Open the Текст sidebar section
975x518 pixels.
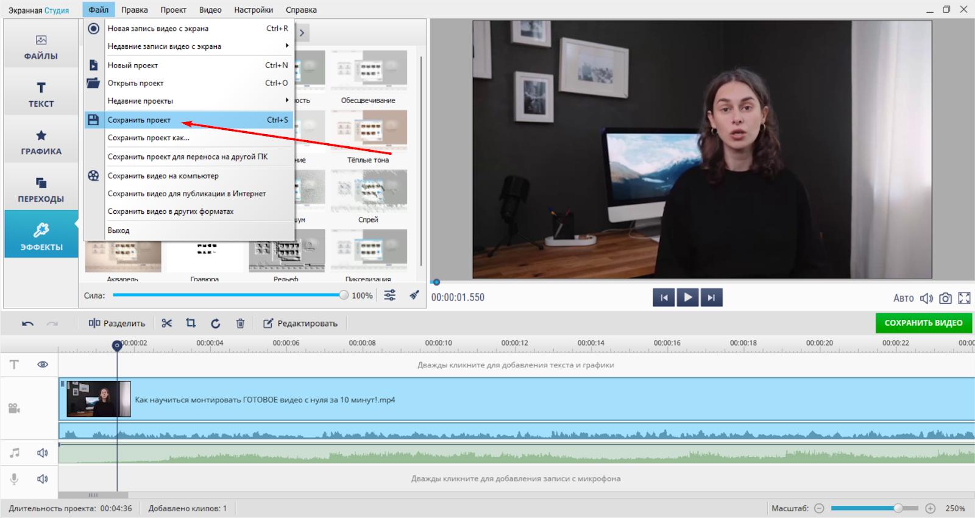point(41,94)
